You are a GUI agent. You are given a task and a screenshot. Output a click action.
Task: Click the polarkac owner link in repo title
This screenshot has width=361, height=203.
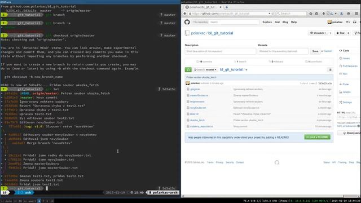[x=198, y=33]
